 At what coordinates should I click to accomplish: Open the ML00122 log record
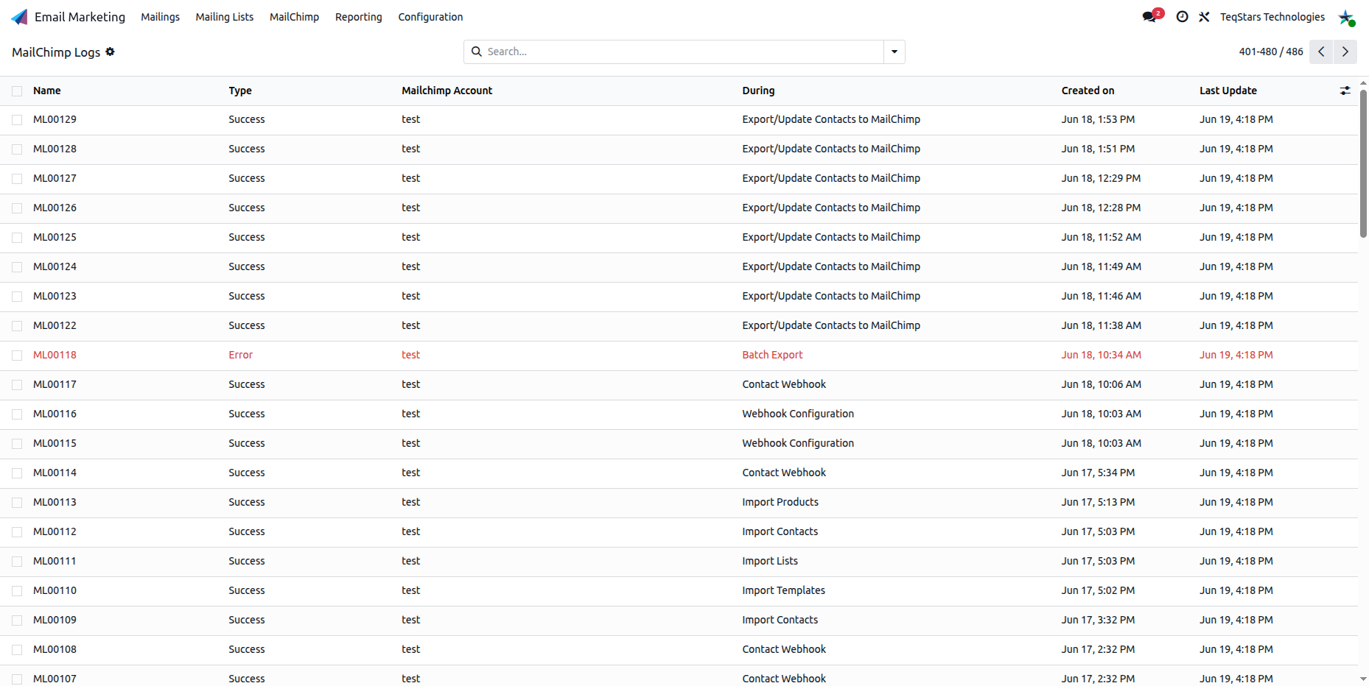pyautogui.click(x=55, y=325)
